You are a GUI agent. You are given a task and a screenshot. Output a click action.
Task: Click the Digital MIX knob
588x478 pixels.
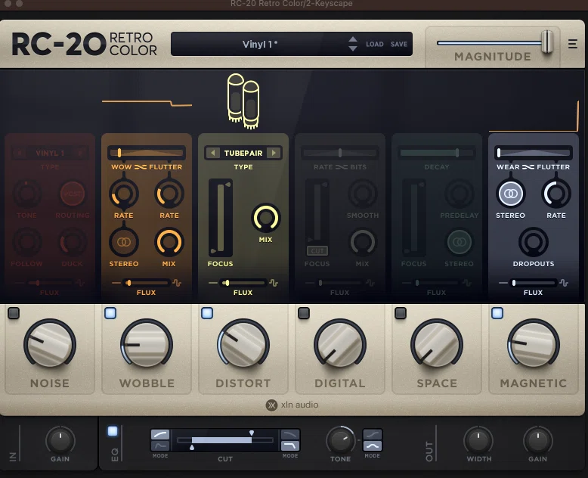tap(363, 242)
